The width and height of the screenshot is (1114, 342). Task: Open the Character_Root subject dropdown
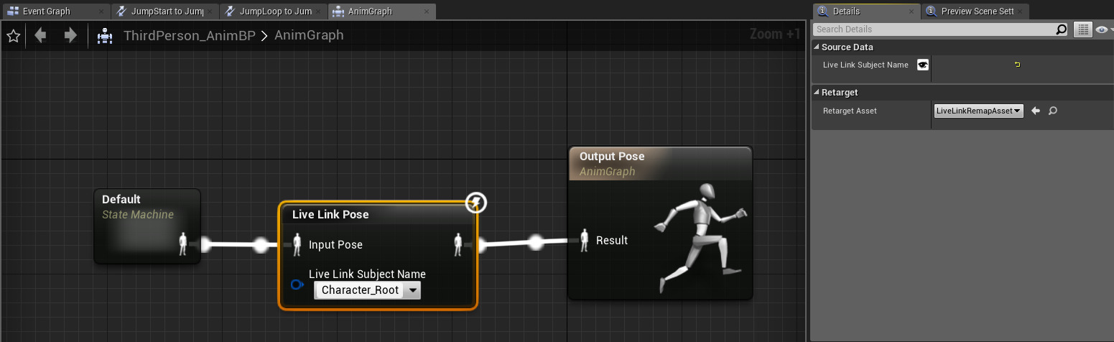click(x=368, y=290)
